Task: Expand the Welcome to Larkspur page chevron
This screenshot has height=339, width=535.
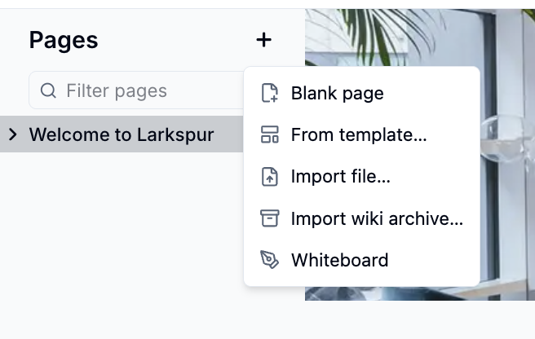Action: point(12,134)
